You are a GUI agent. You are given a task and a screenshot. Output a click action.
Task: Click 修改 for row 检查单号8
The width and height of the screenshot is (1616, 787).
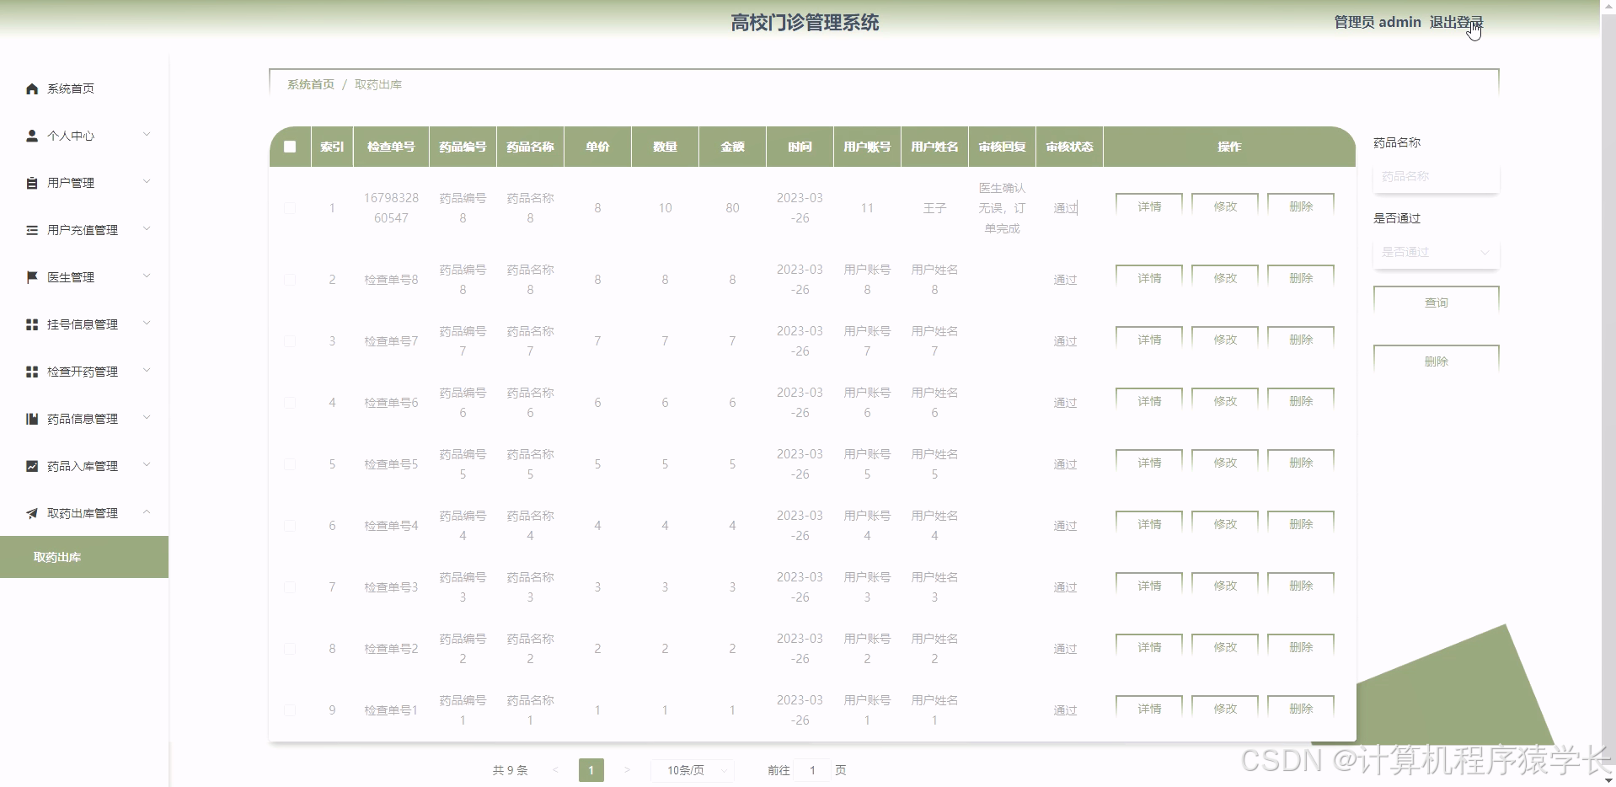[1225, 278]
